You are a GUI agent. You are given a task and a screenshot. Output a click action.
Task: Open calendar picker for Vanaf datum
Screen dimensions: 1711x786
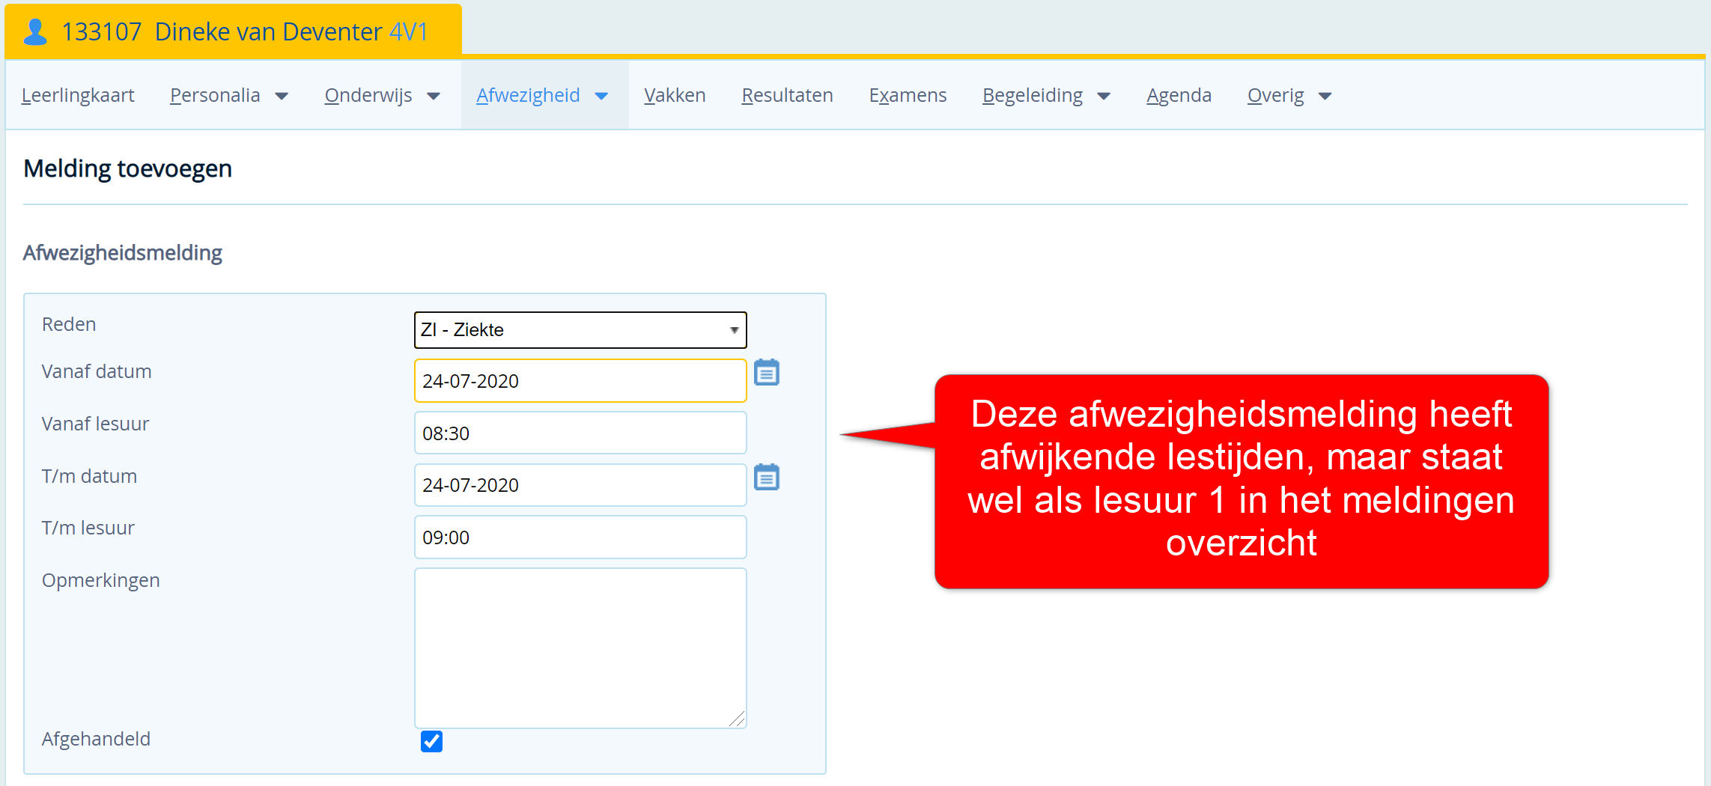pyautogui.click(x=766, y=373)
